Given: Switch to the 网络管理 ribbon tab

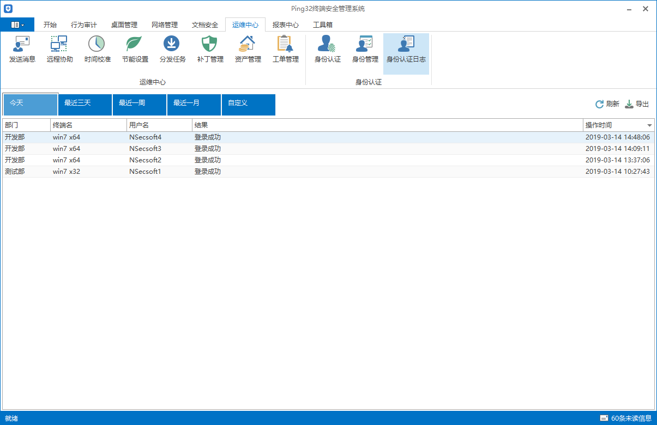Looking at the screenshot, I should pyautogui.click(x=164, y=25).
